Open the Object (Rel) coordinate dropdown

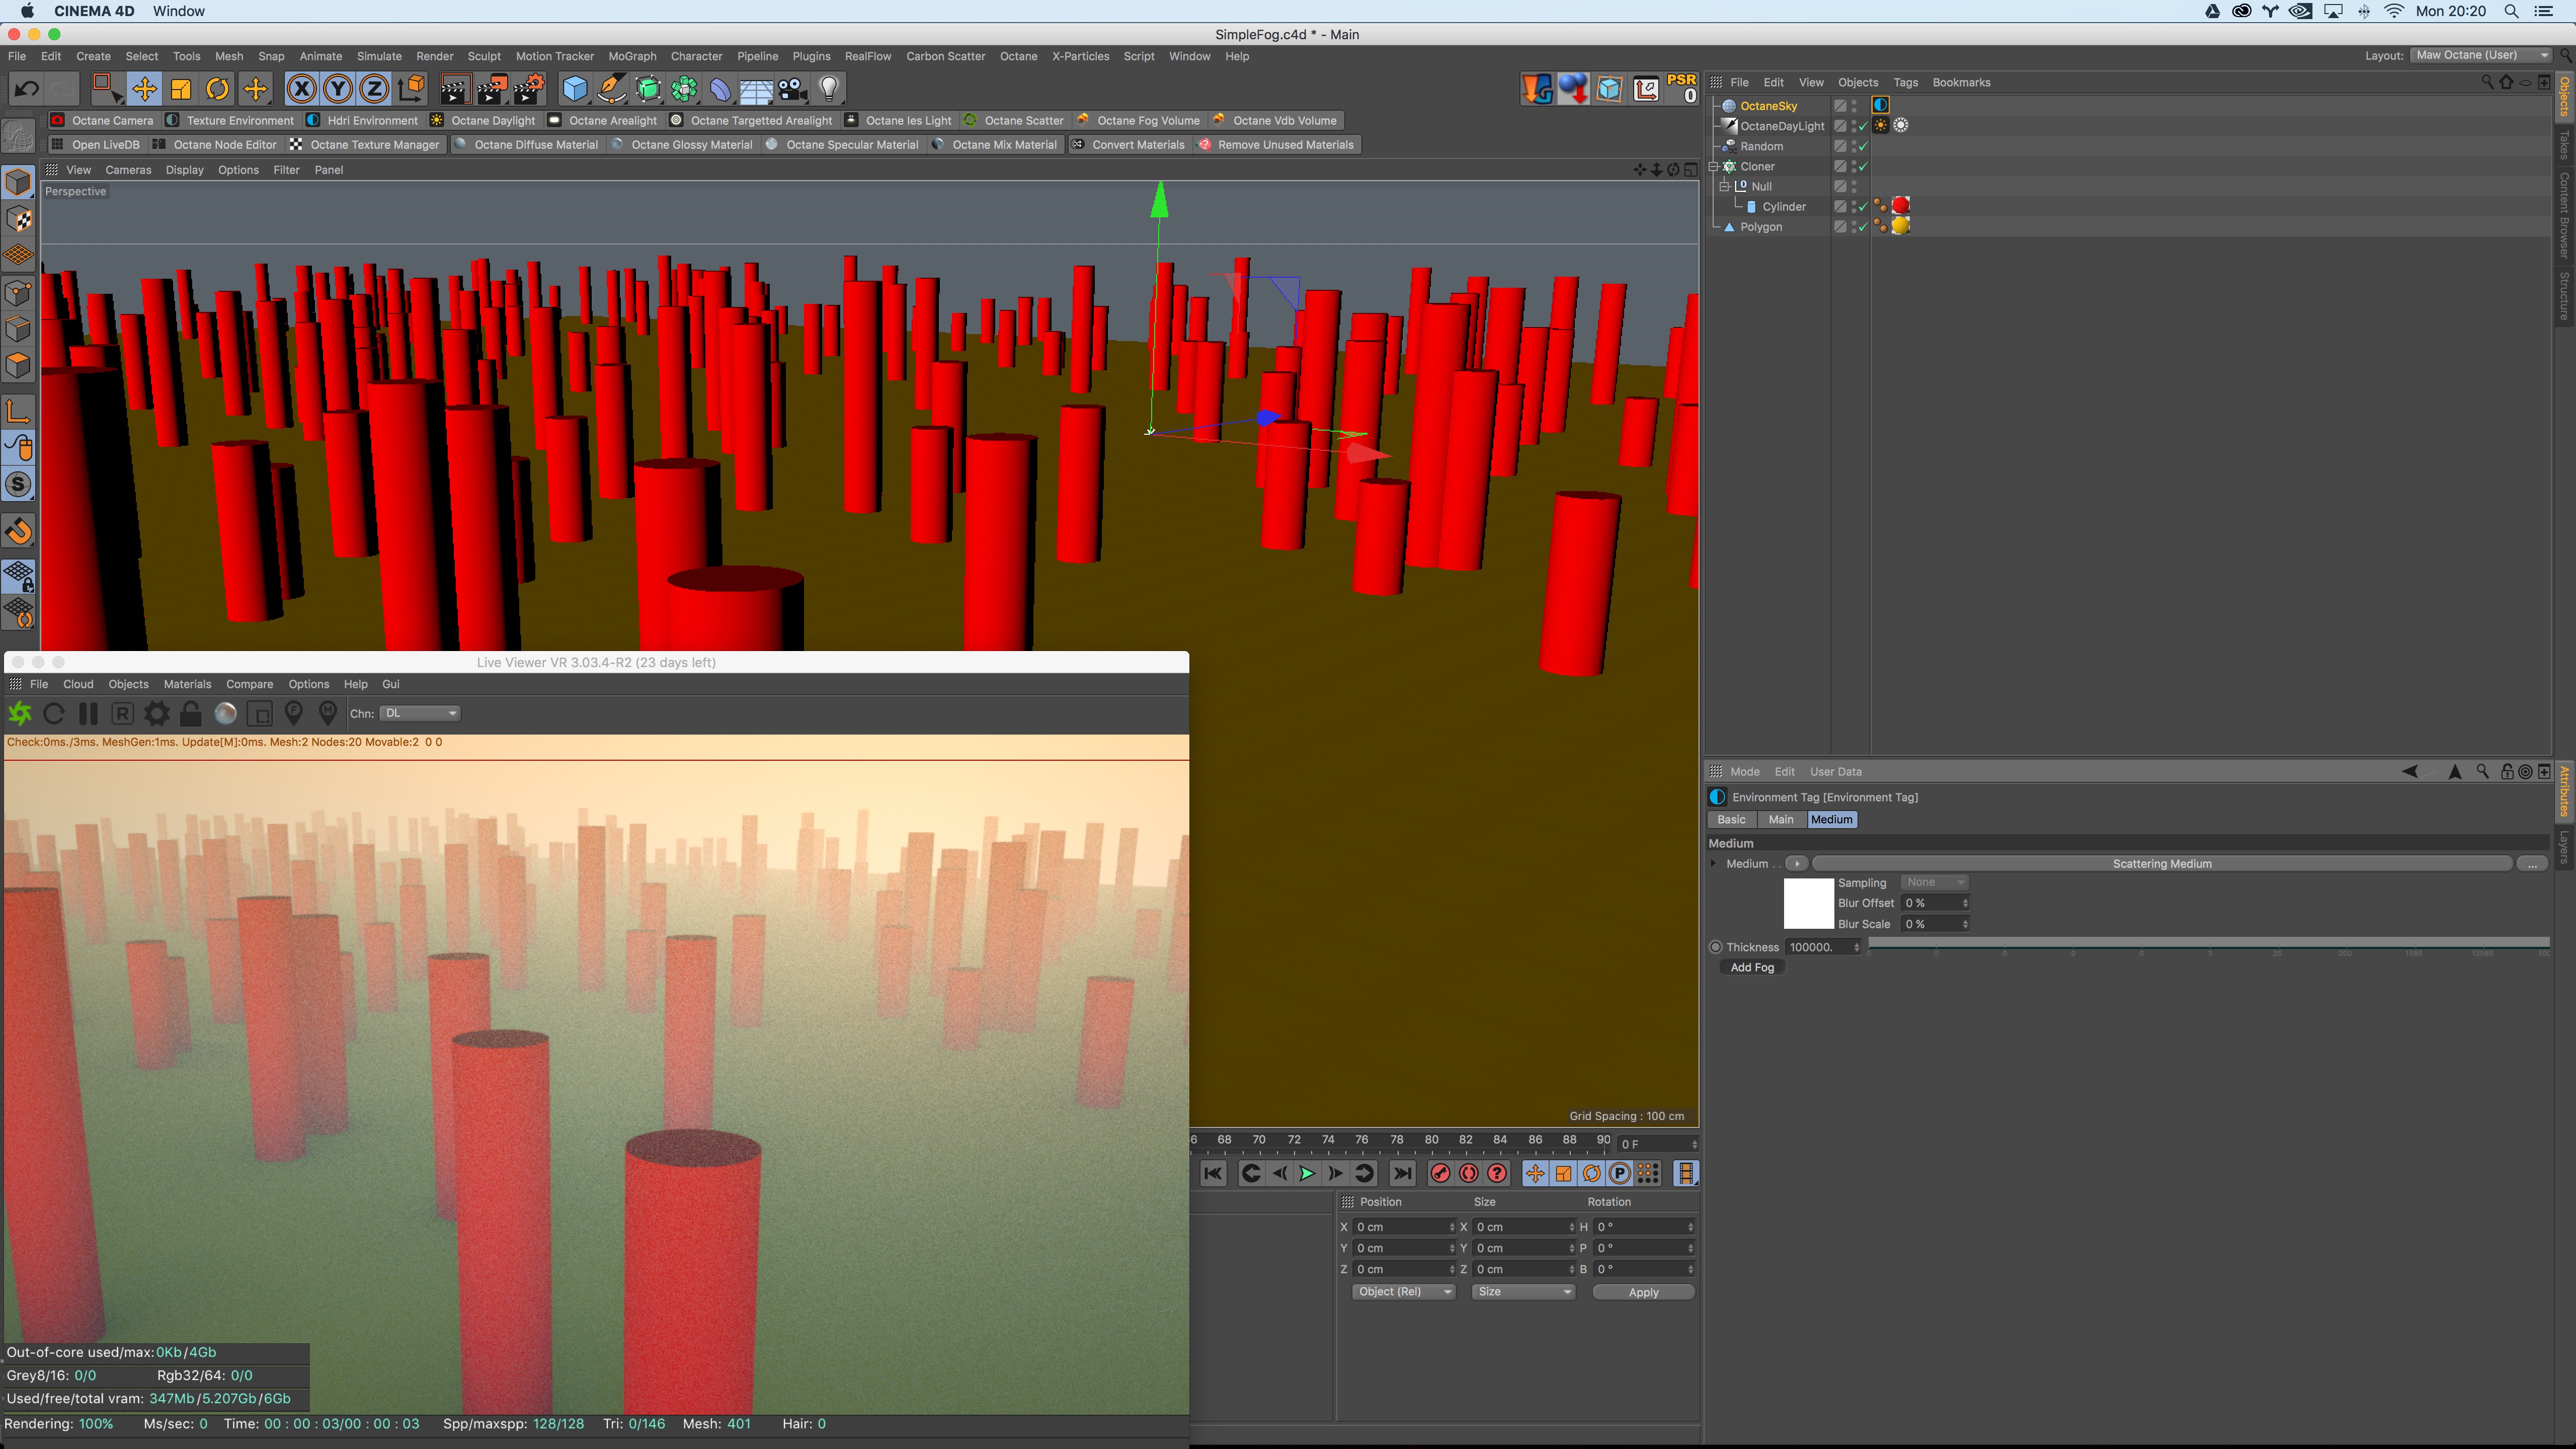1403,1291
